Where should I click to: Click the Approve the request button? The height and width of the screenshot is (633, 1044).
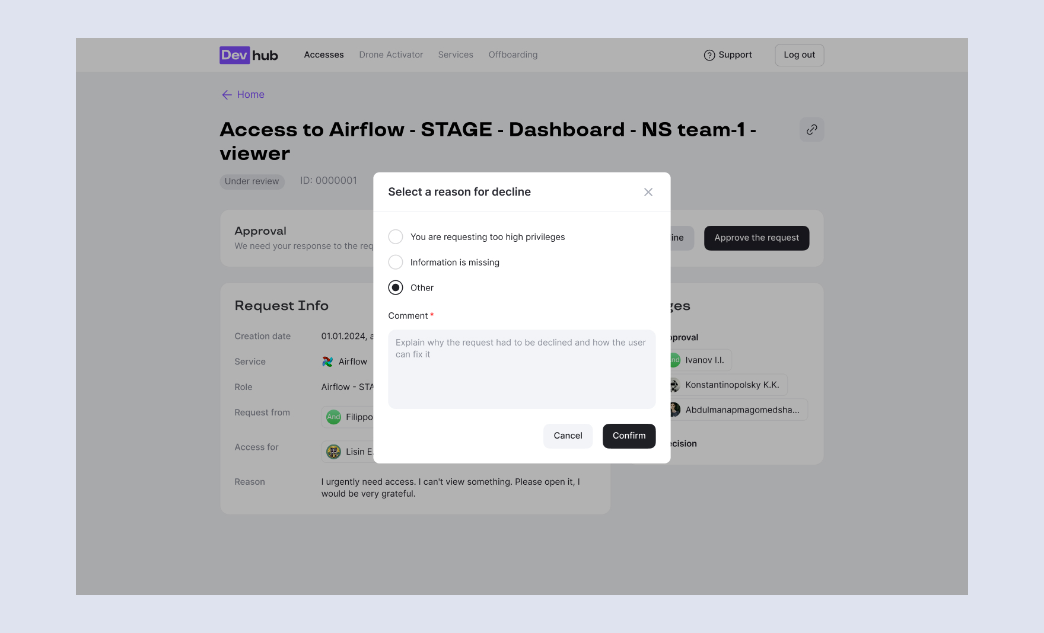(x=756, y=238)
